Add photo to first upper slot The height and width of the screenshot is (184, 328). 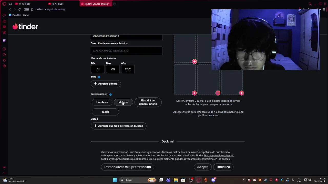(x=194, y=61)
